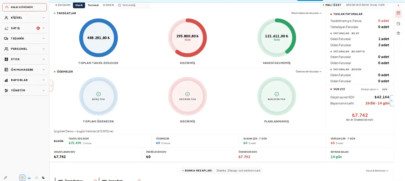Select the calendar icon in right rail
The height and width of the screenshot is (181, 405).
click(x=398, y=13)
